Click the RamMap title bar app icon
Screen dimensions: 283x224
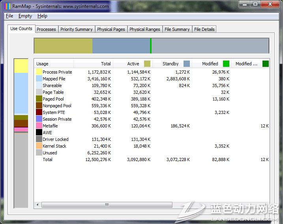(x=7, y=6)
